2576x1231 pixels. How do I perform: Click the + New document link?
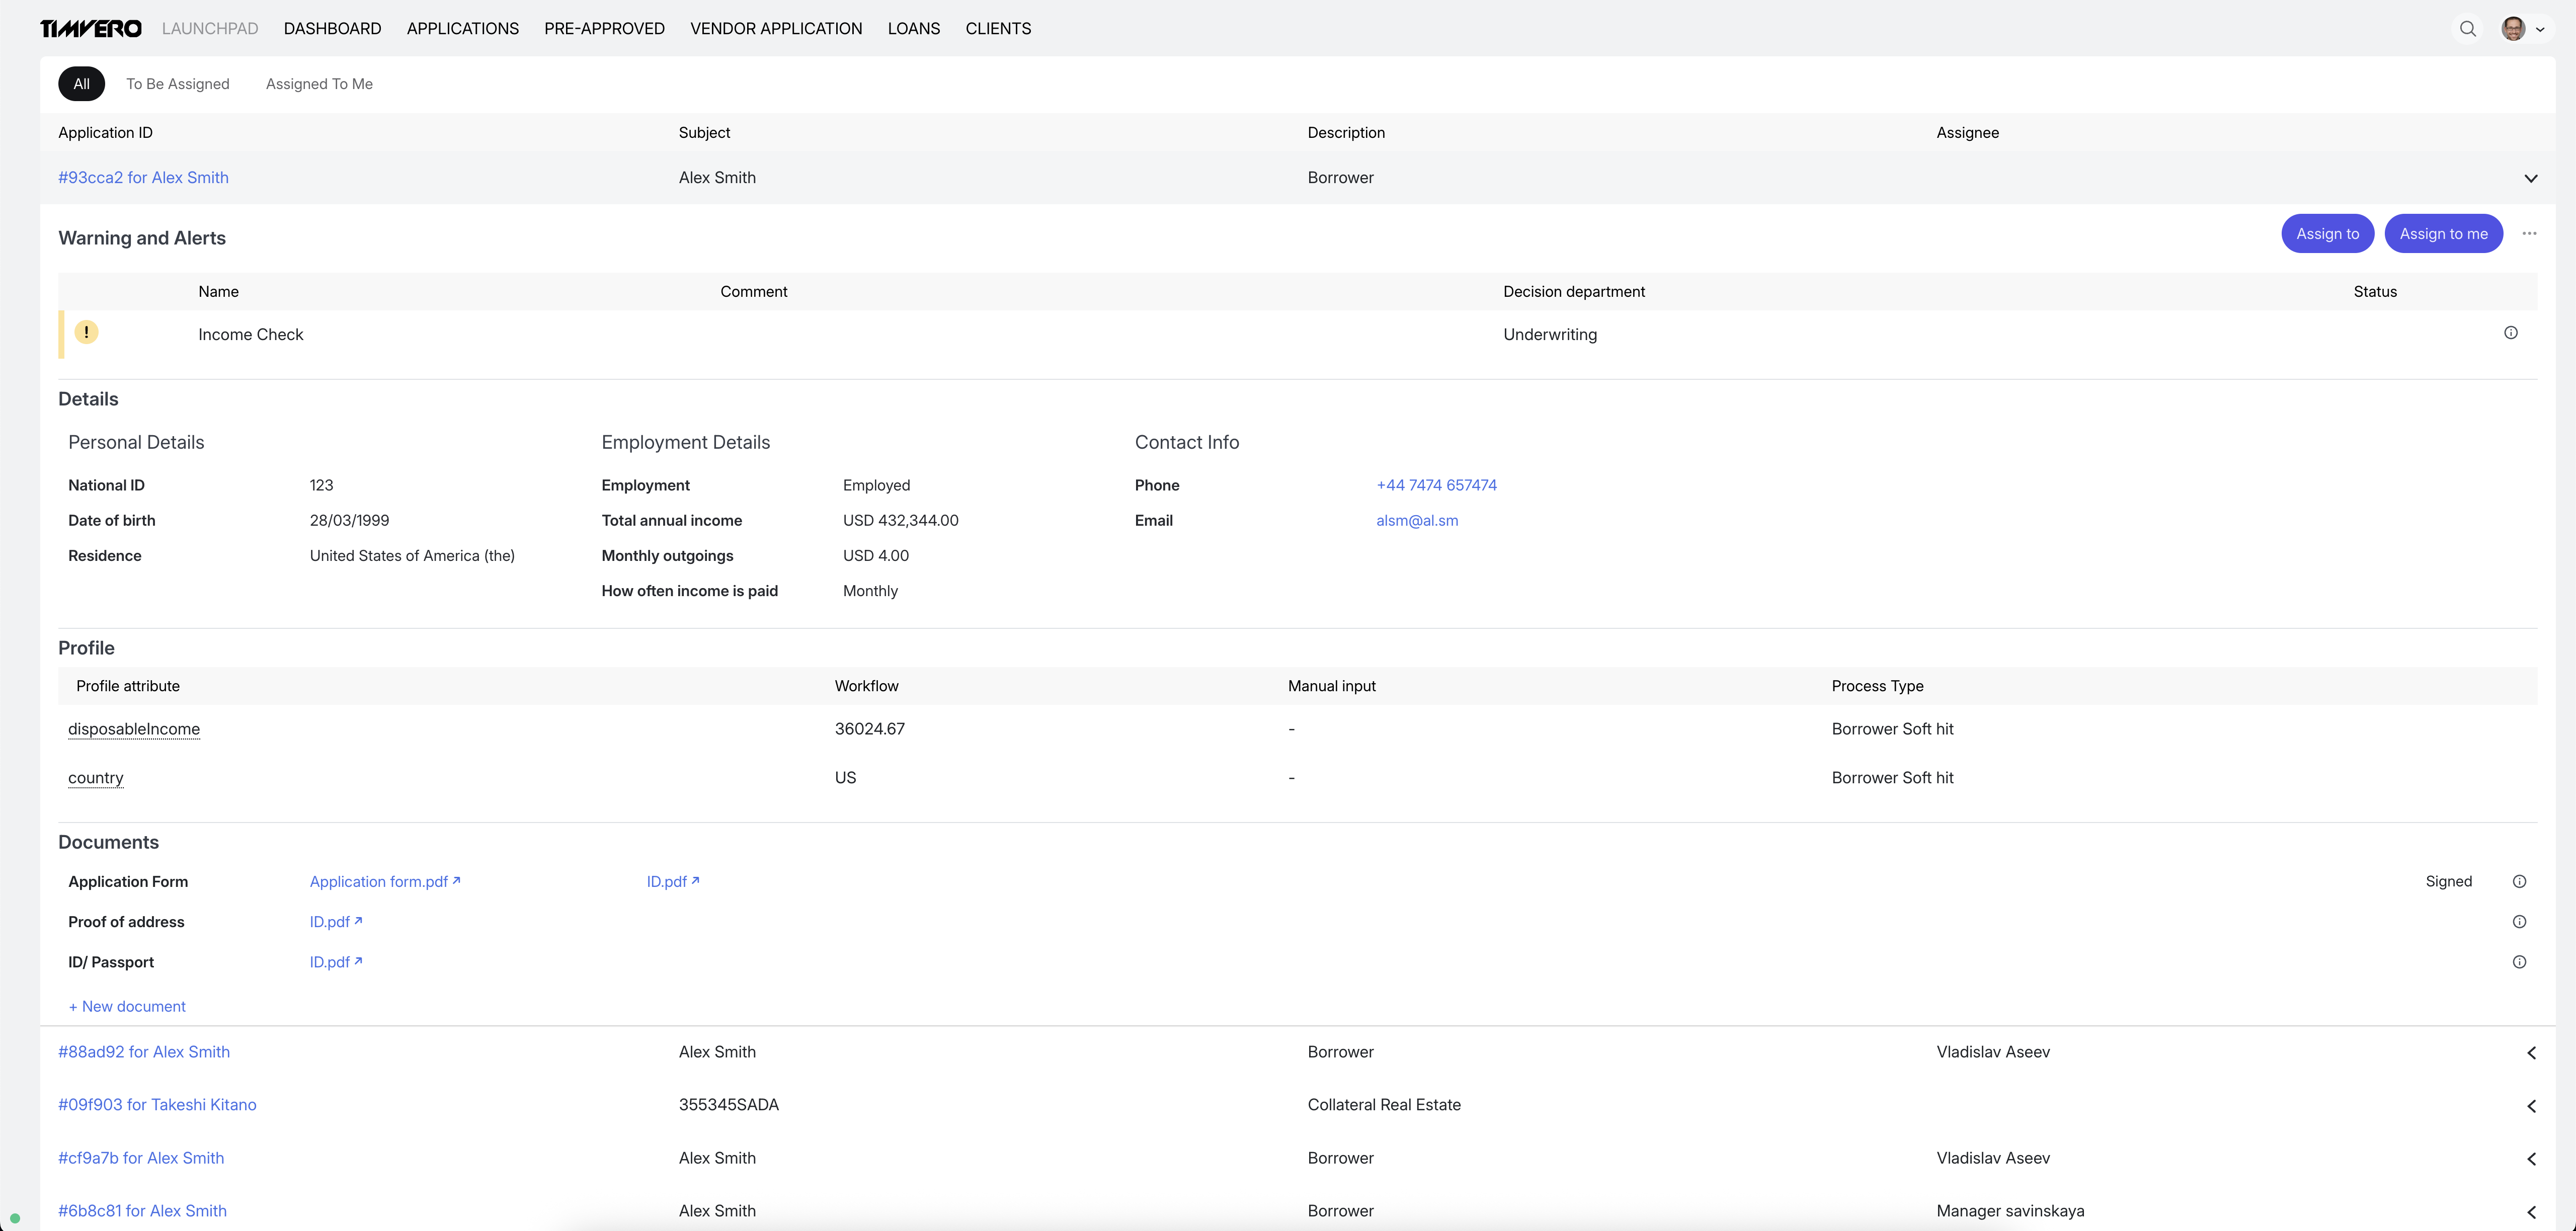127,1007
